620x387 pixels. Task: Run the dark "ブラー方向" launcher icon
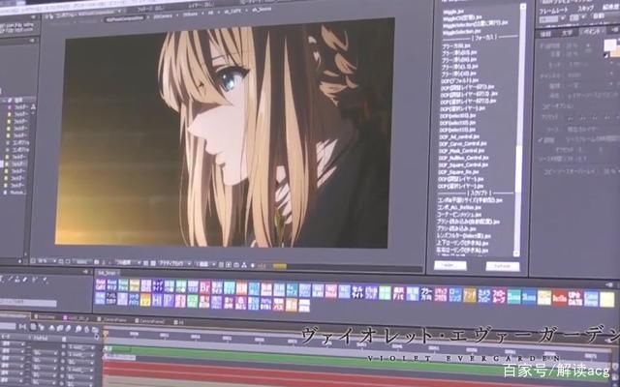[426, 294]
